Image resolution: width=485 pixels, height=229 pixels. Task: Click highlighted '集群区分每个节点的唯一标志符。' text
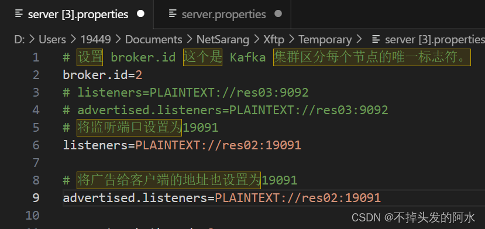(372, 57)
